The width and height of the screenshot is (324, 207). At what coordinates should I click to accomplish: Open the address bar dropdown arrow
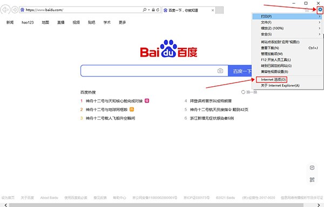(149, 10)
